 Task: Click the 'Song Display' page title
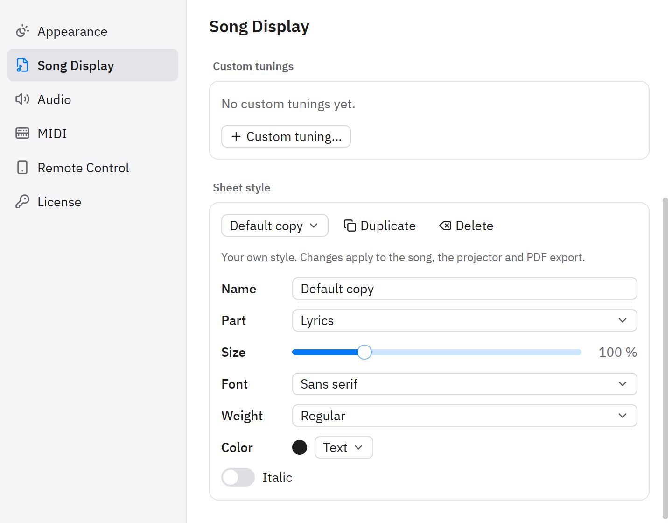click(x=259, y=27)
